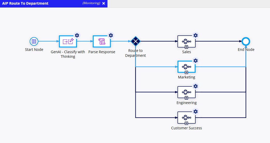Select the Marketing subprocess node
270x143 pixels.
point(187,67)
